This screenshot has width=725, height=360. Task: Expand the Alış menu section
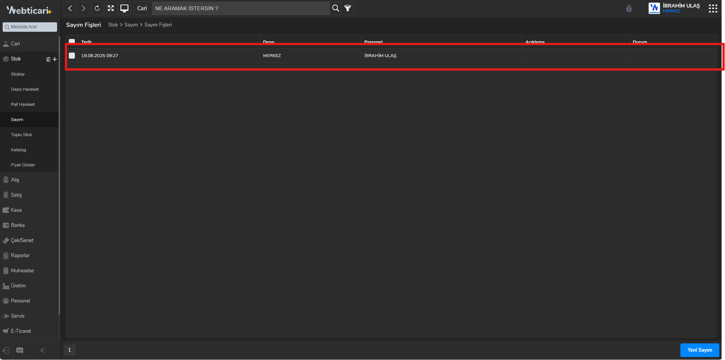coord(15,180)
